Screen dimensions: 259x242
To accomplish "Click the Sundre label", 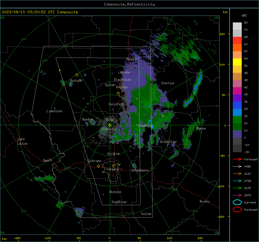I will pos(87,119).
